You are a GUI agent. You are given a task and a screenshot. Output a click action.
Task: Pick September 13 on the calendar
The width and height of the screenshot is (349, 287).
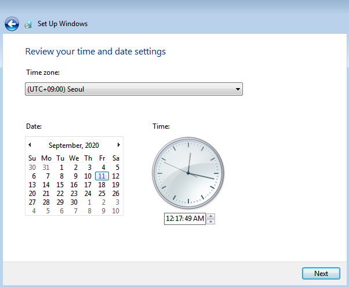[32, 185]
